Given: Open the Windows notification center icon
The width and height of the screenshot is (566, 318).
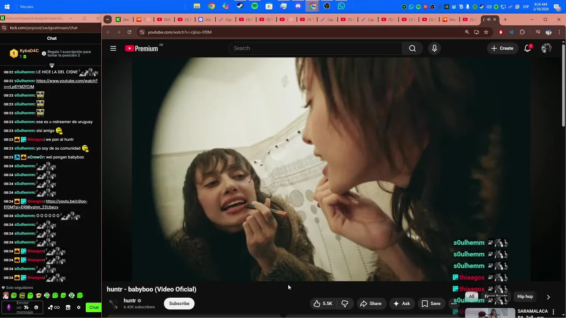Looking at the screenshot, I should coord(557,7).
